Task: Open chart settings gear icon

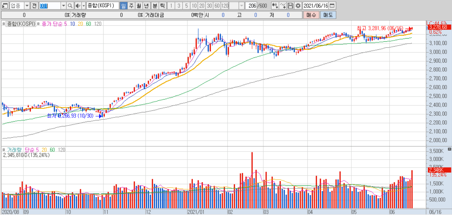Action: (x=298, y=6)
